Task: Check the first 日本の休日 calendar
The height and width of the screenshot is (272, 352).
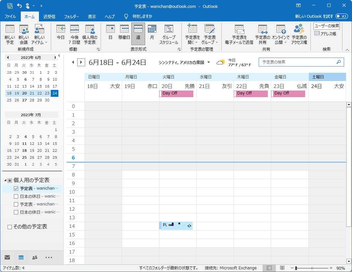Action: pos(16,197)
